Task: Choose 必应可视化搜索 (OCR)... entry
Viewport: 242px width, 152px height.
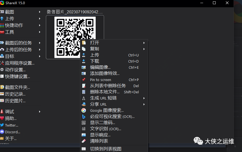Action: 114,117
